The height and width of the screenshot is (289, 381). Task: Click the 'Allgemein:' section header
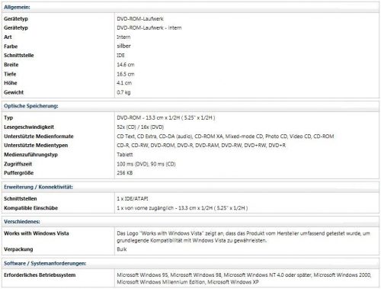[17, 8]
